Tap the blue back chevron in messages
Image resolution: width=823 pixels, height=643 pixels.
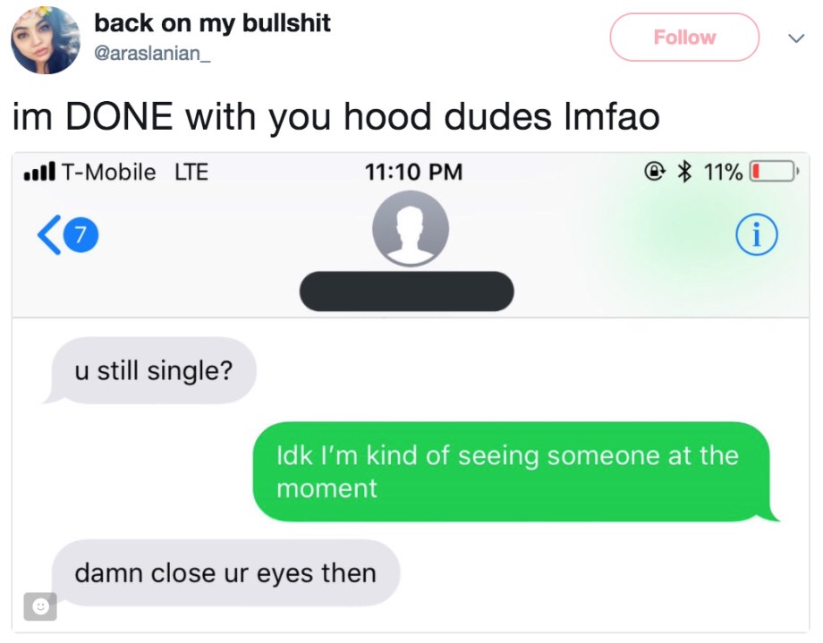pos(49,235)
